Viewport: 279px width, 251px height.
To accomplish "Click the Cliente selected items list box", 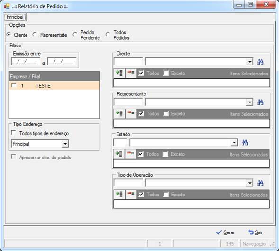I will point(191,83).
